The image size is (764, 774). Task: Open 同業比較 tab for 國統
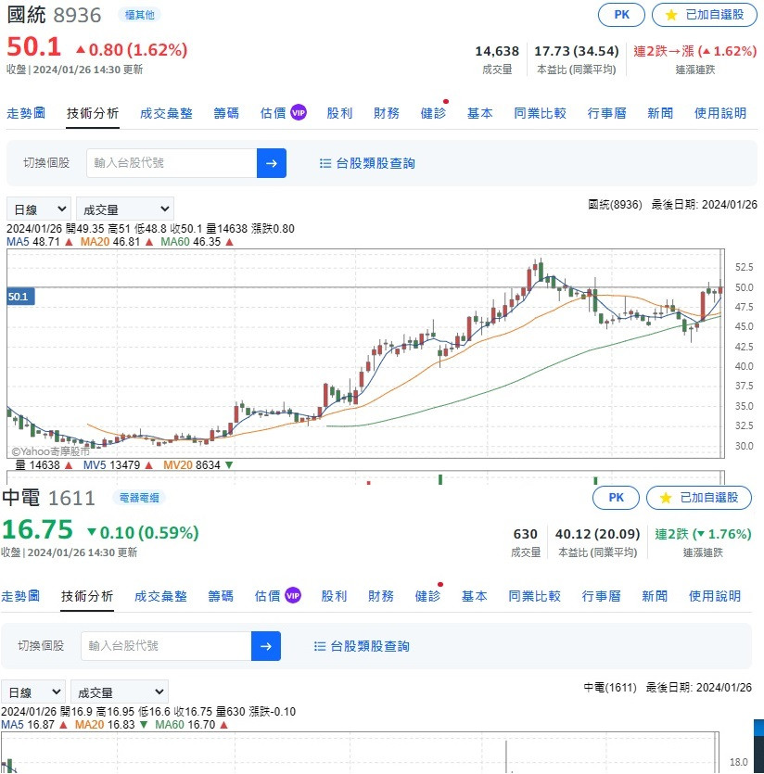540,113
